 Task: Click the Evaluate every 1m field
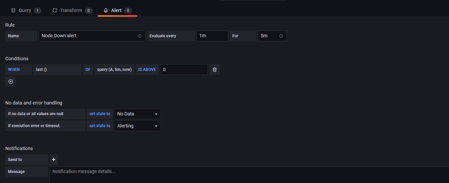point(212,36)
